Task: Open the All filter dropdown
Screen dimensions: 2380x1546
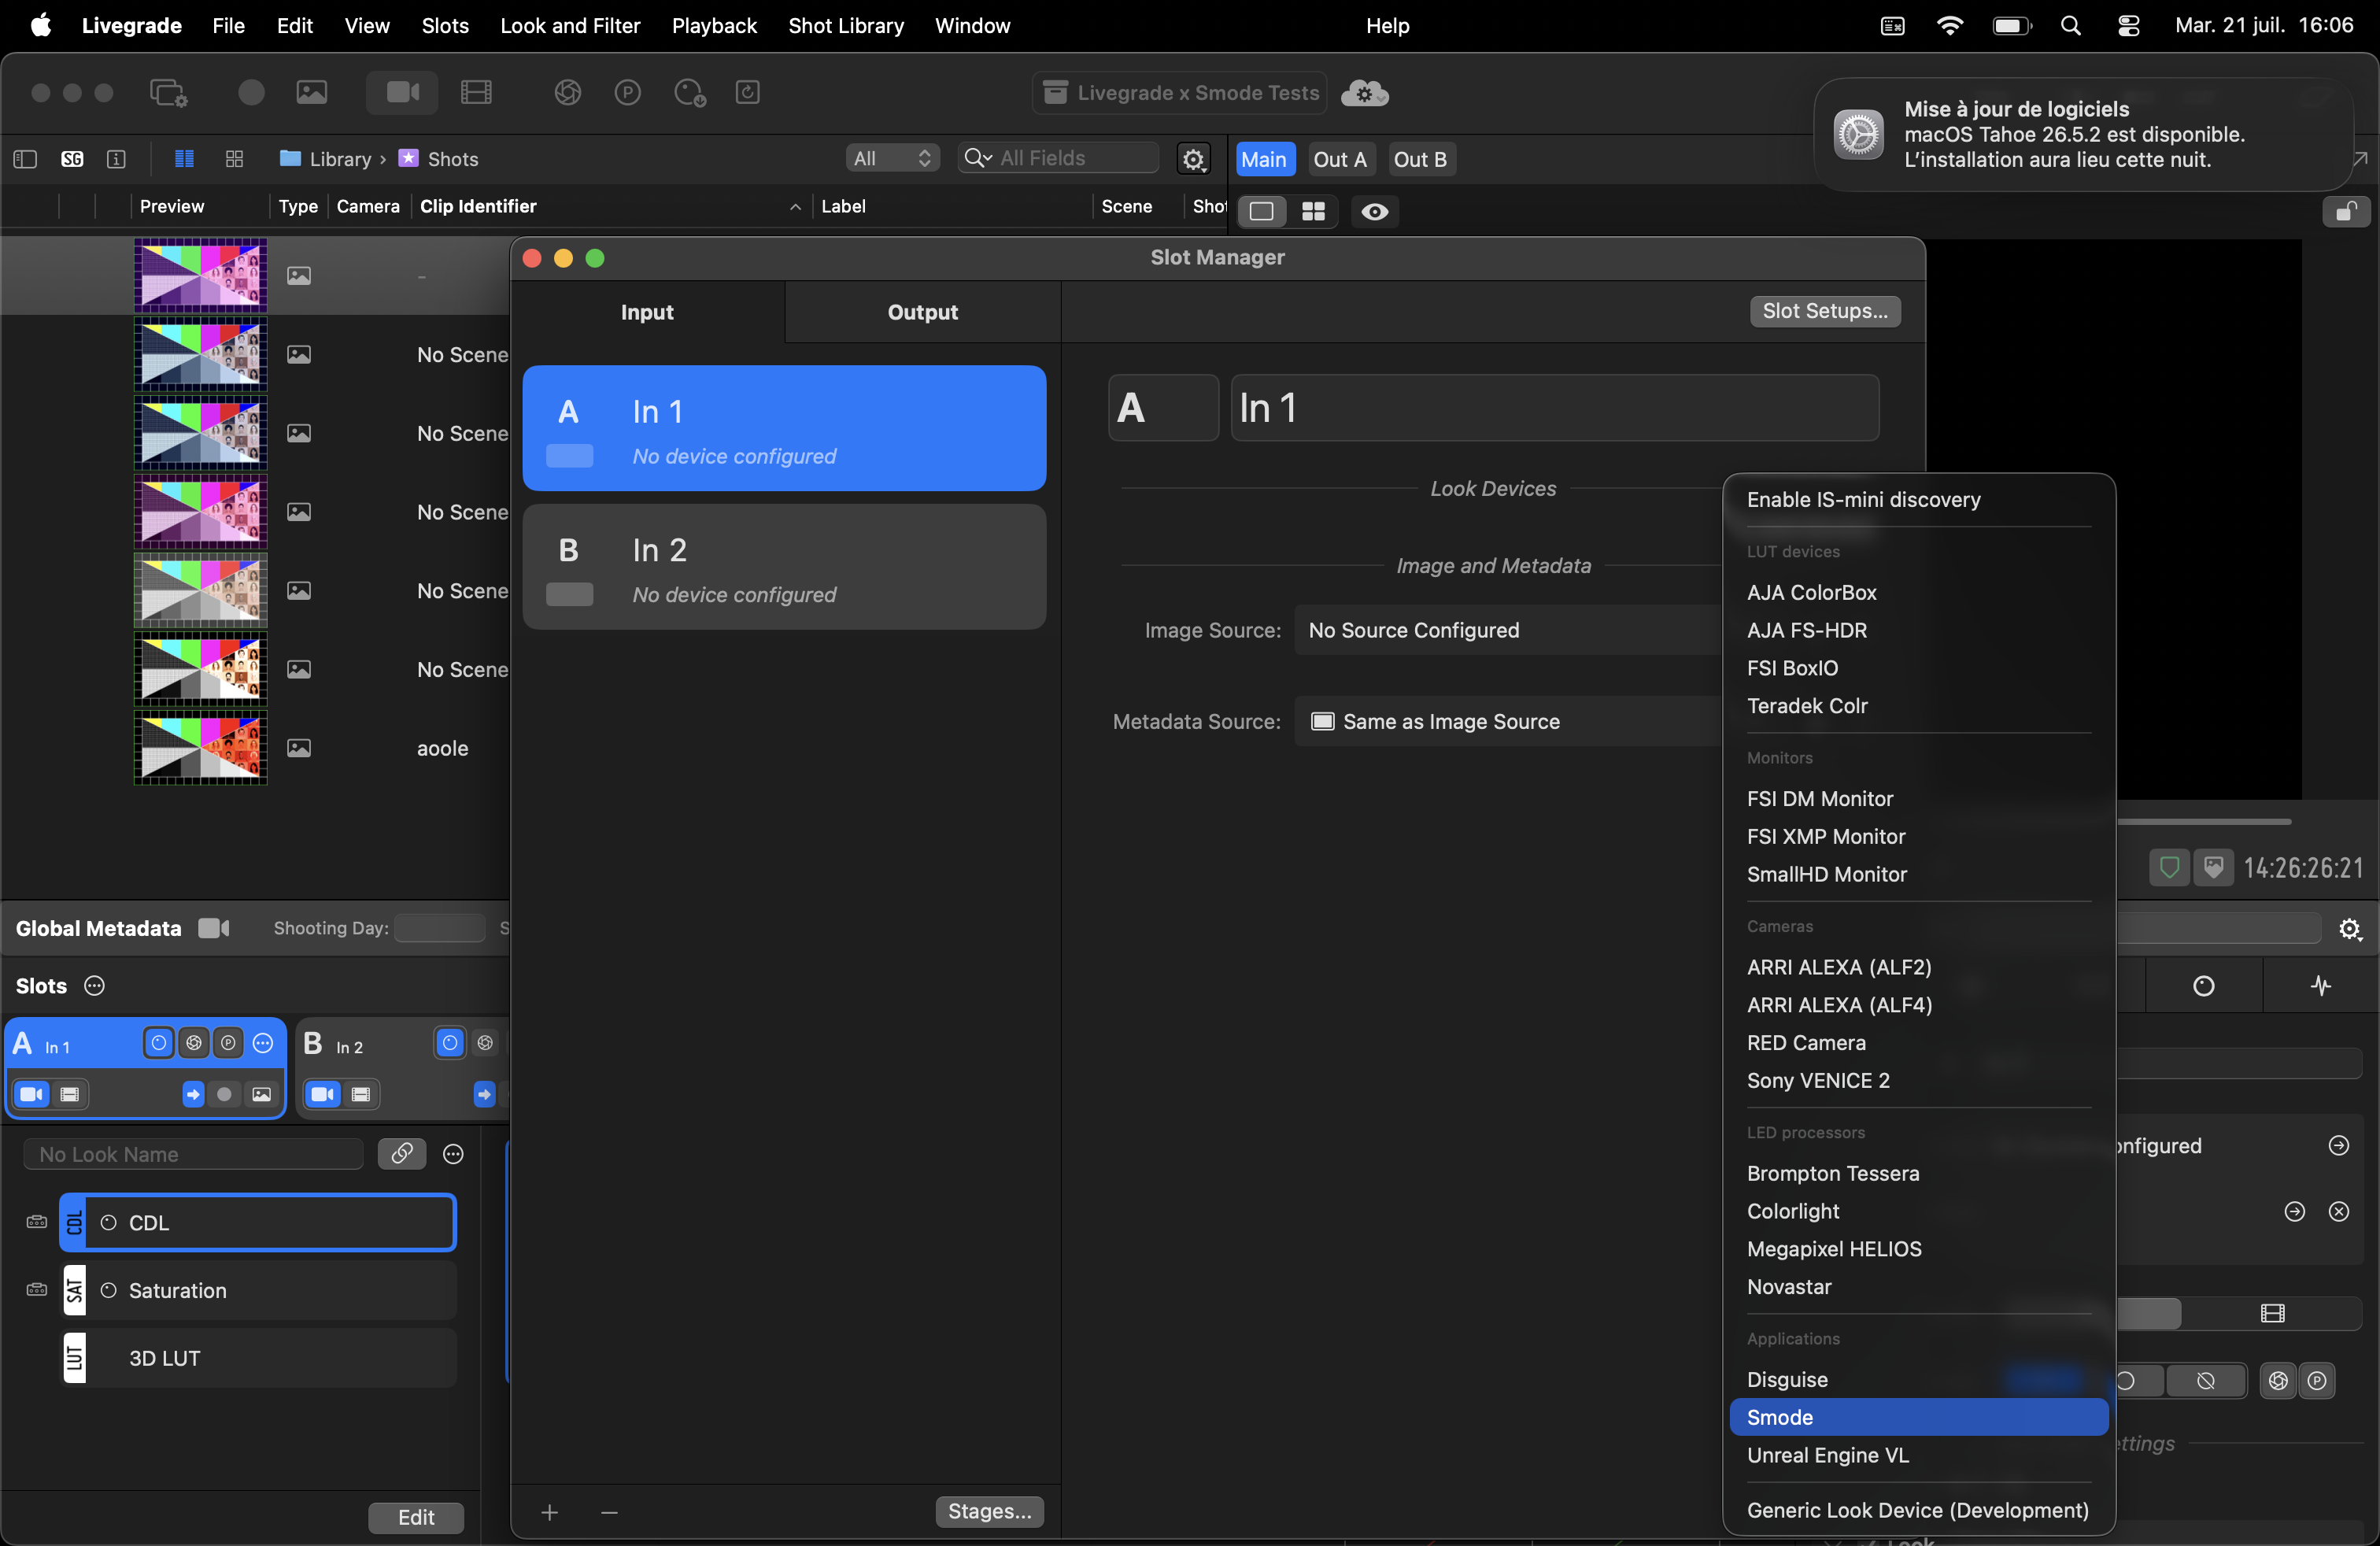Action: (x=893, y=158)
